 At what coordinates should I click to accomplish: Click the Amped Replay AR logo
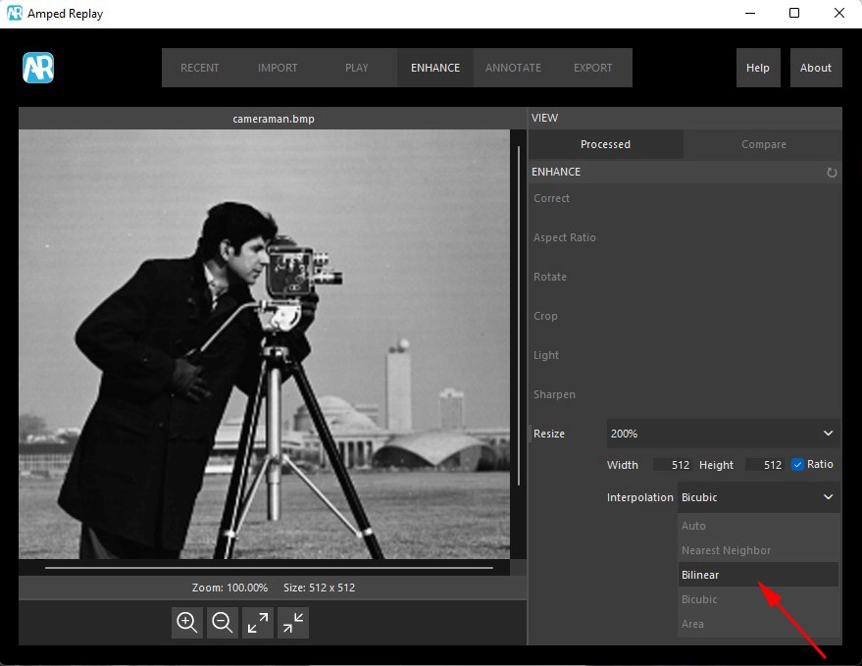point(38,68)
